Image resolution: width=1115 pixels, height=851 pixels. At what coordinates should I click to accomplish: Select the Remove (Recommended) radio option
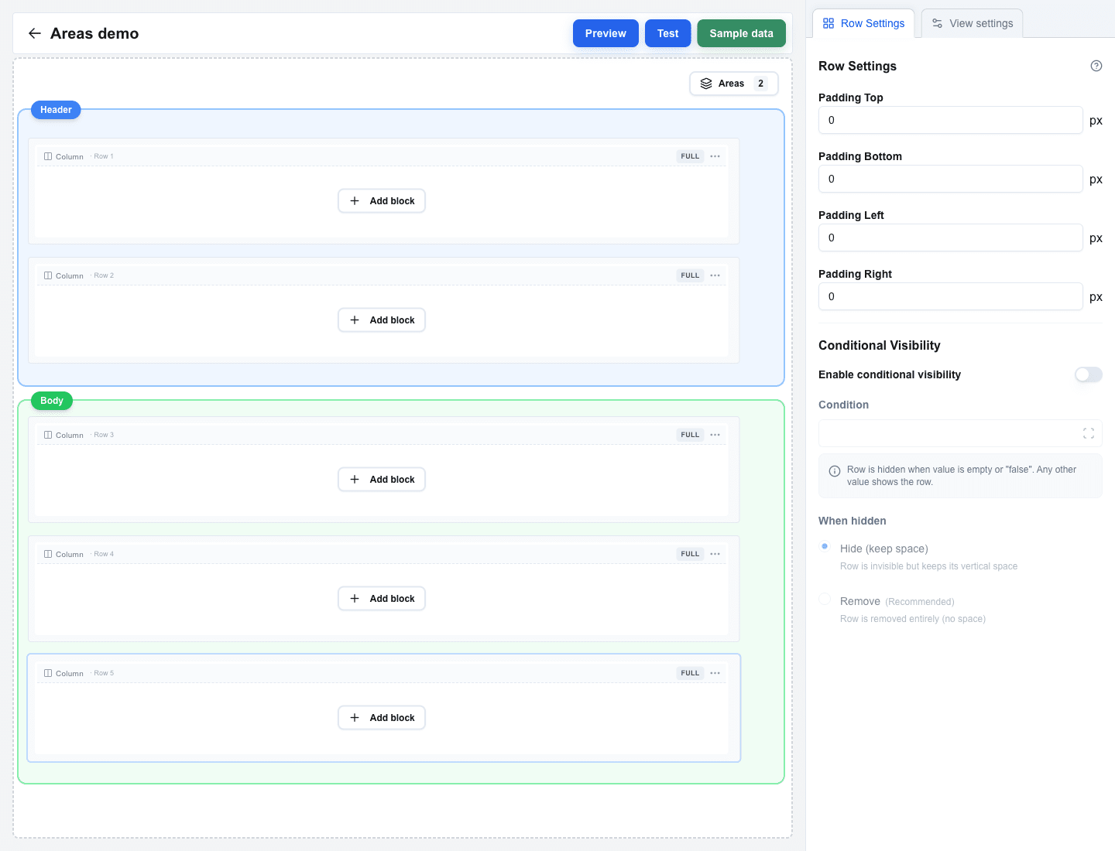(825, 599)
